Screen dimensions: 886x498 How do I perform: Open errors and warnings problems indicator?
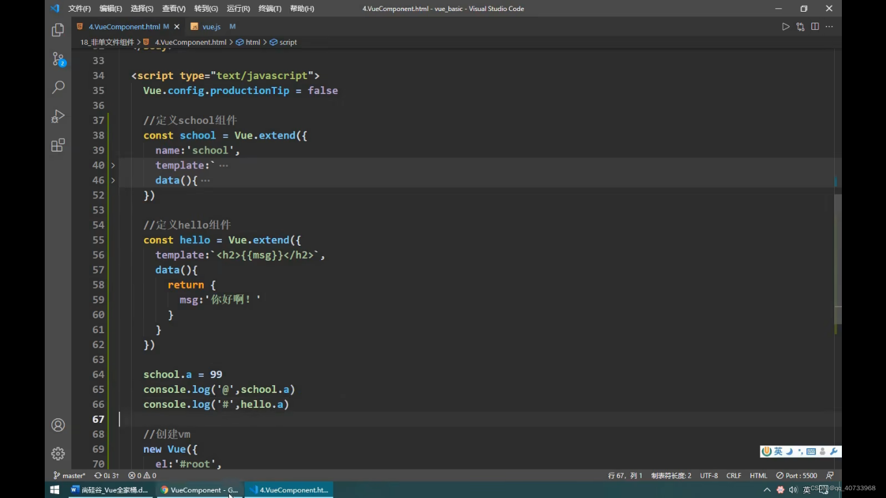point(142,475)
